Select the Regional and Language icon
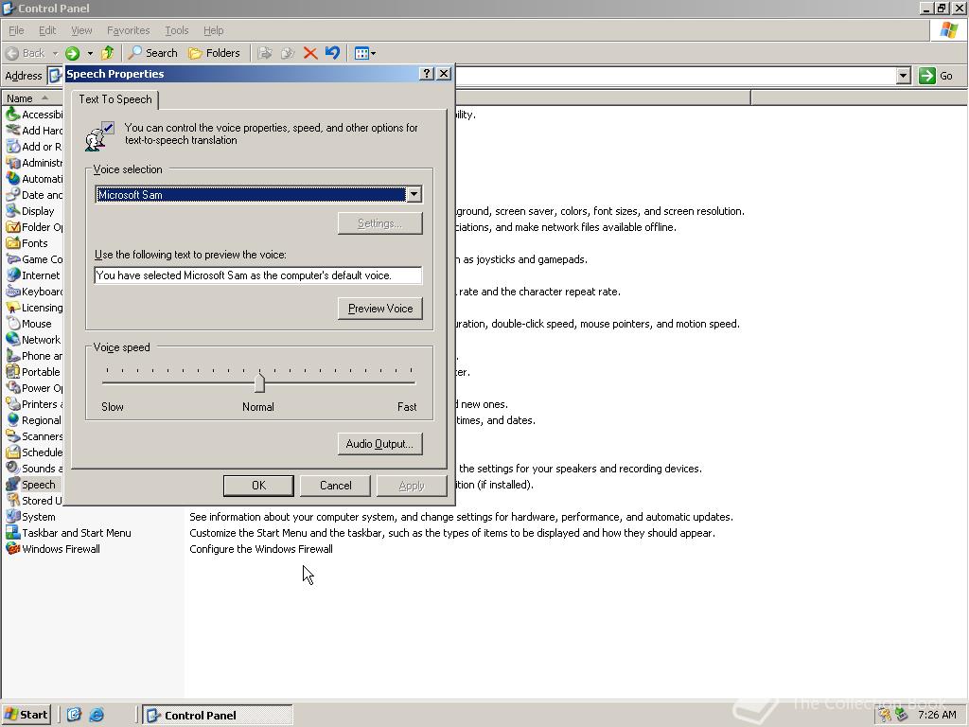 tap(12, 419)
